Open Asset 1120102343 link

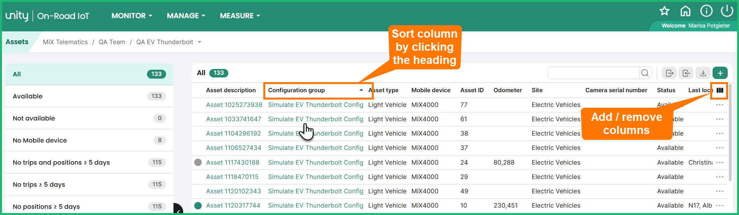(233, 191)
